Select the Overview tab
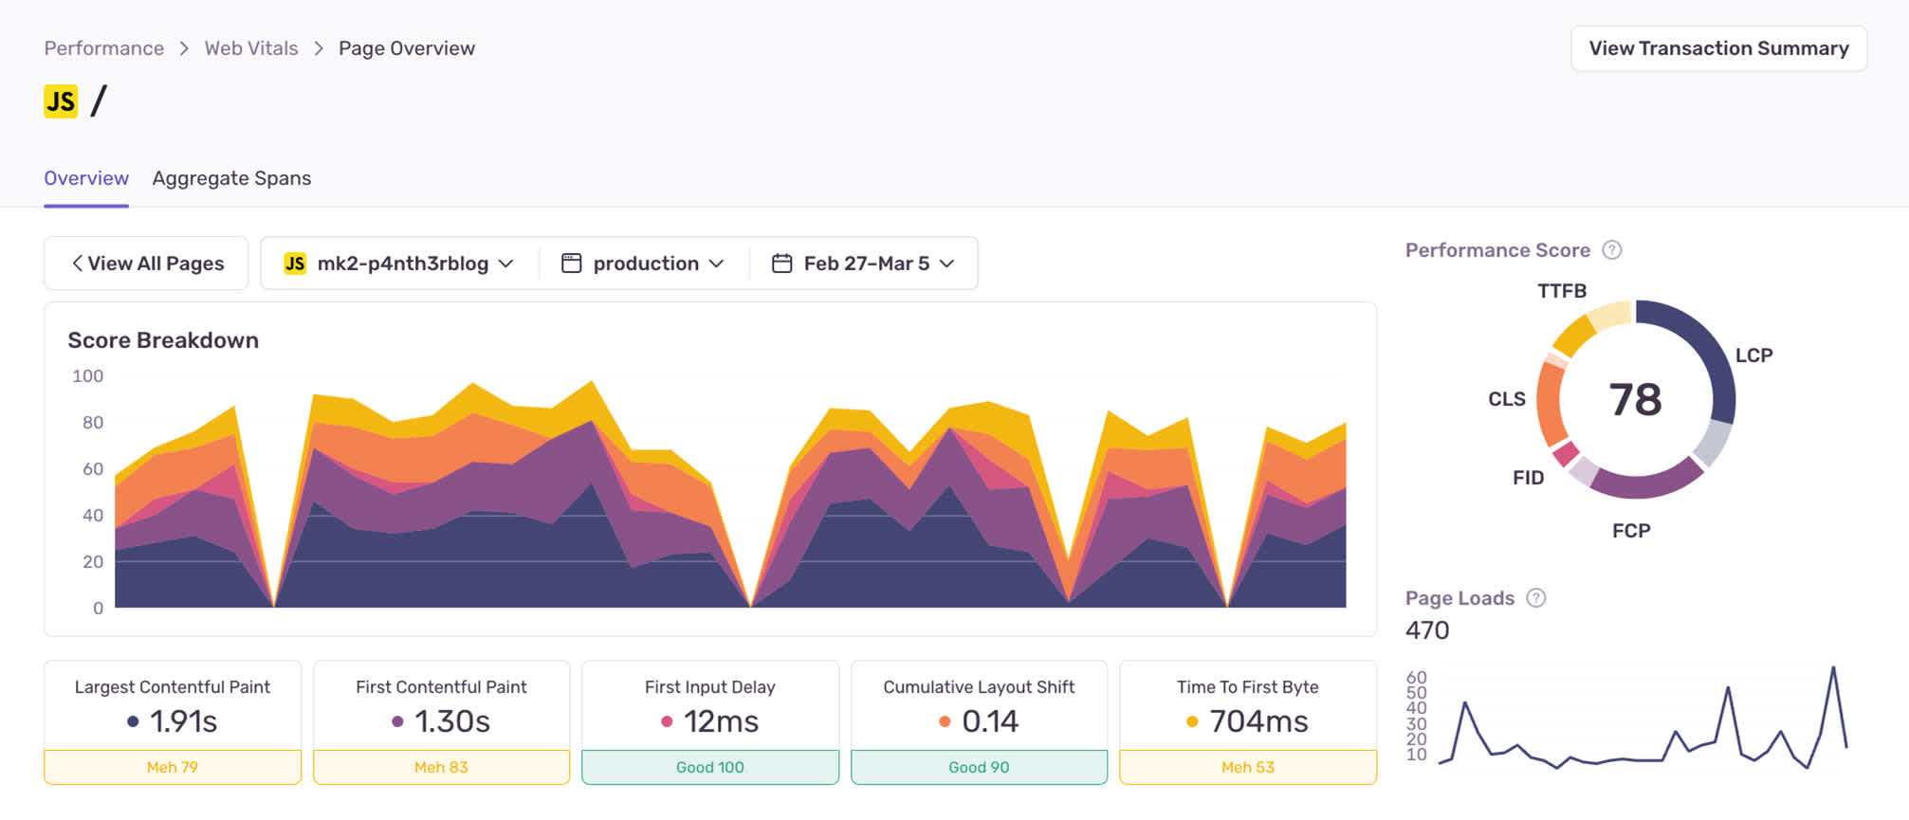Screen dimensions: 1909x820 click(x=86, y=178)
